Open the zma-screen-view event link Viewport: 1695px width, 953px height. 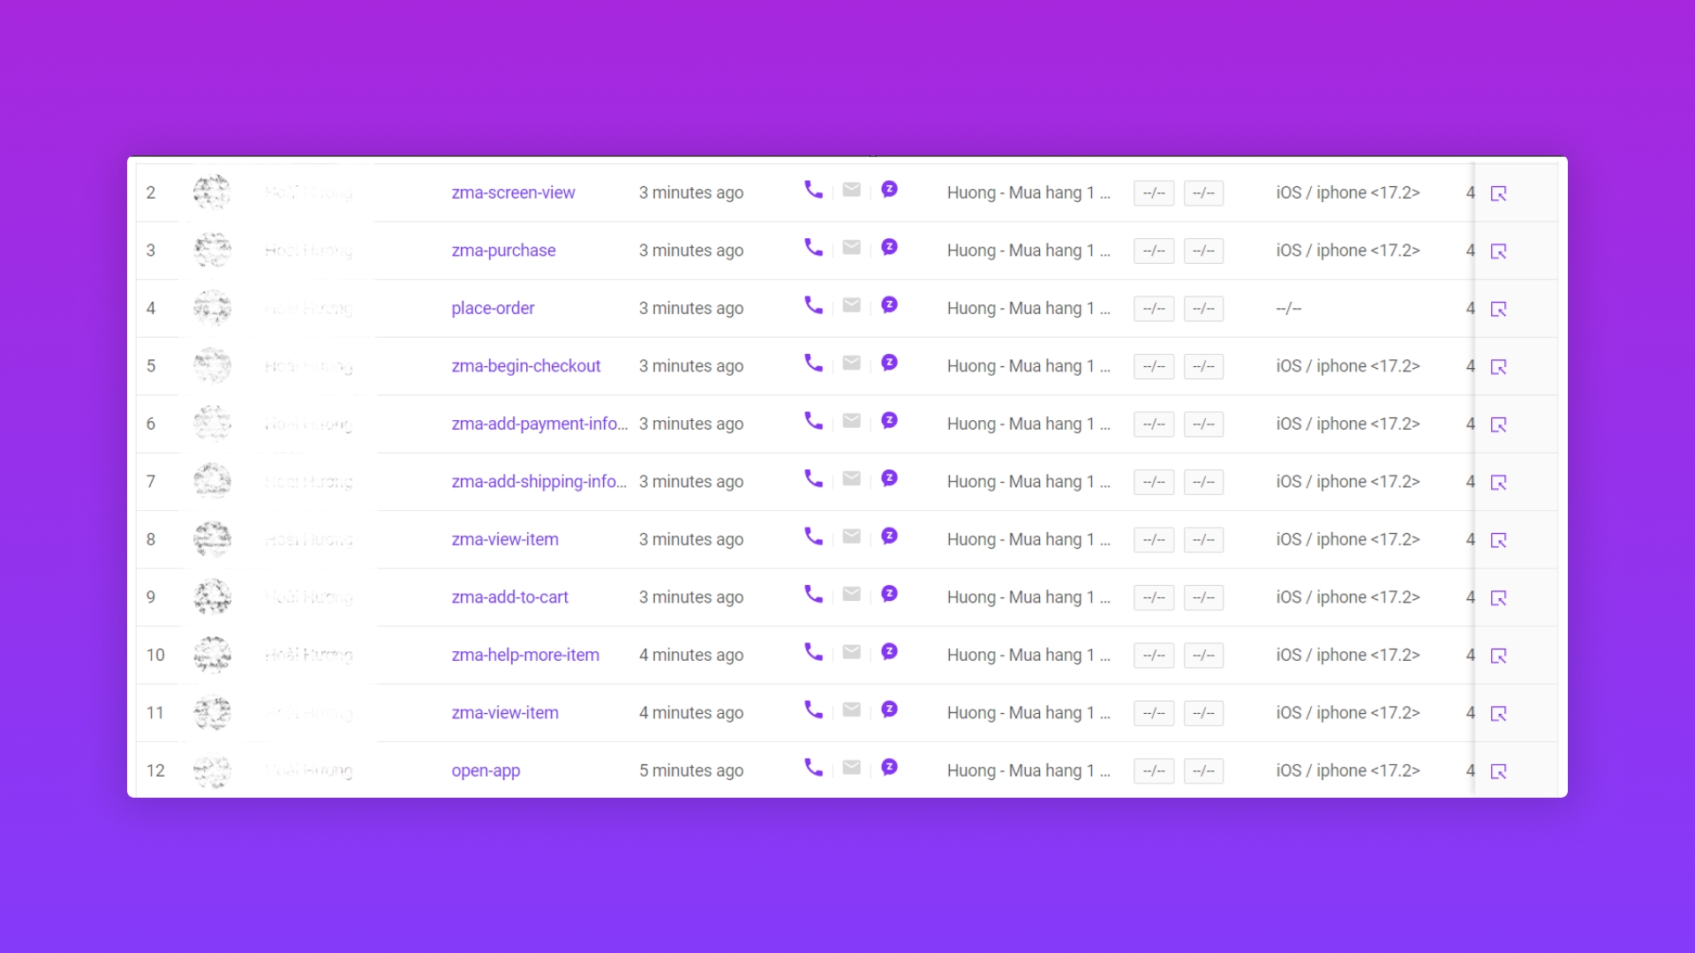513,192
